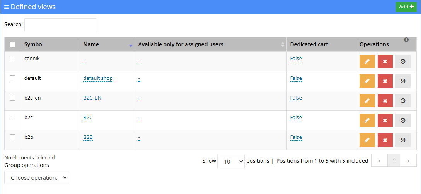This screenshot has width=421, height=194.
Task: Click the Defined views title text
Action: click(x=33, y=7)
